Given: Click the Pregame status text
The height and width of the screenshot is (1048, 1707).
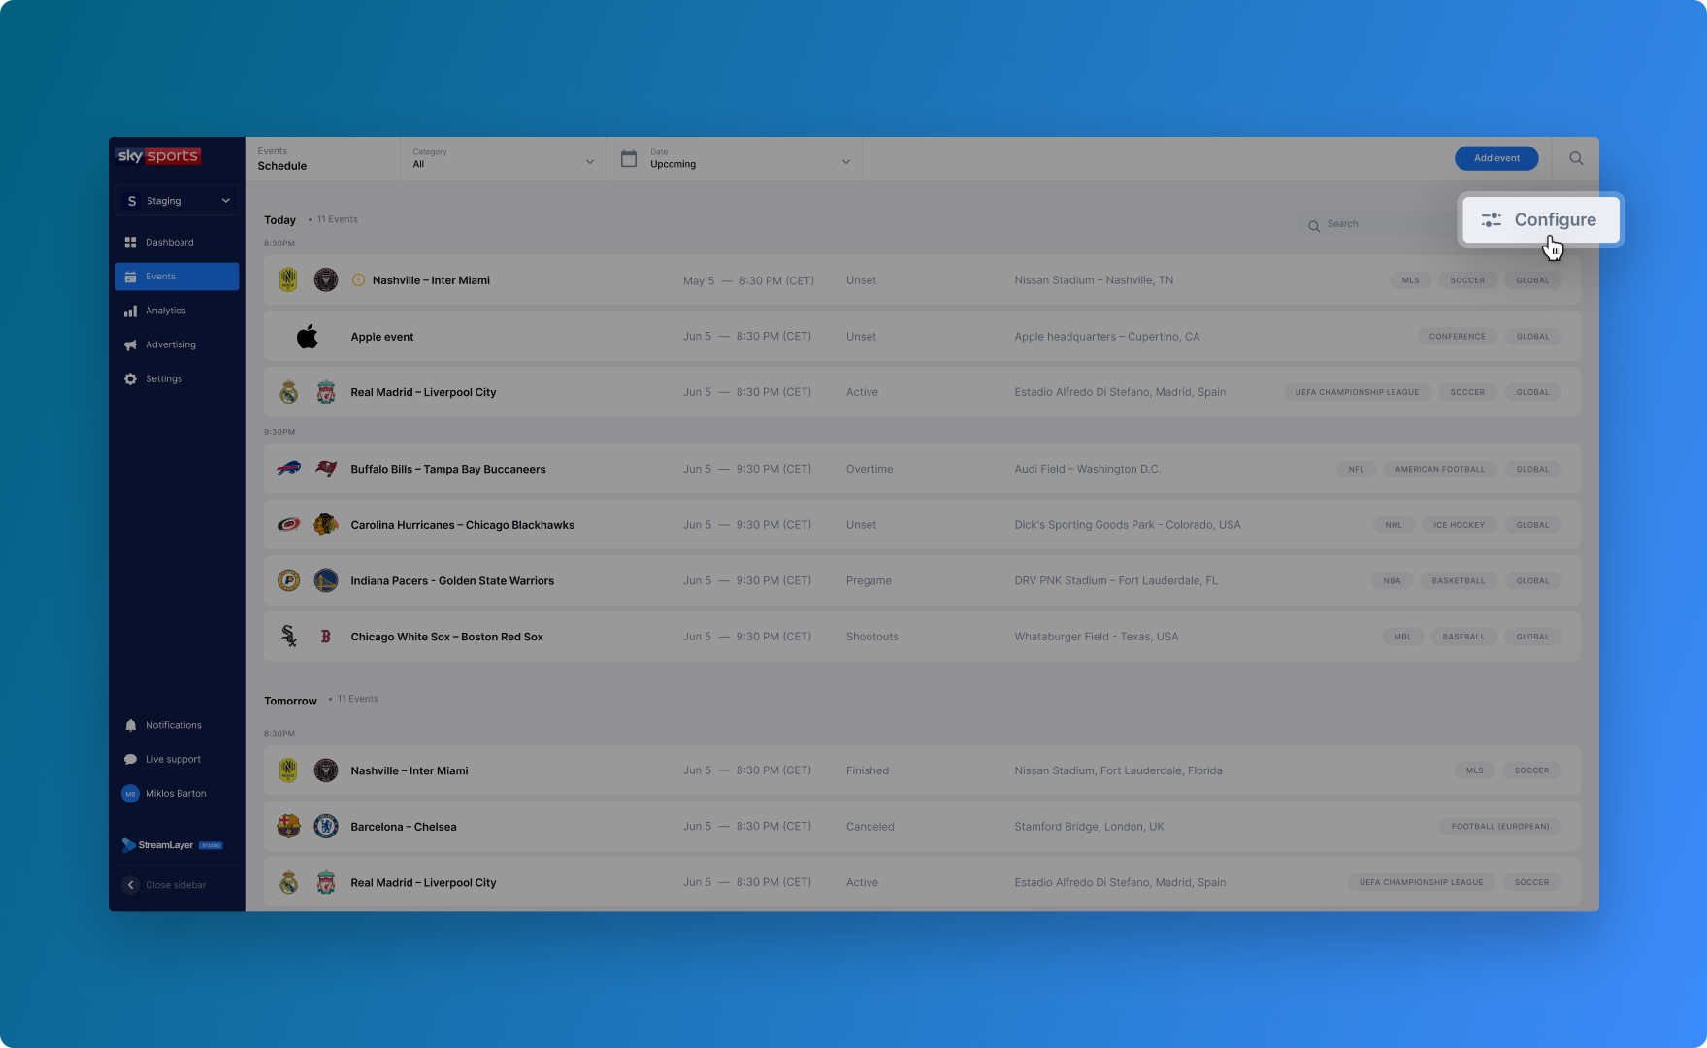Looking at the screenshot, I should pos(869,581).
